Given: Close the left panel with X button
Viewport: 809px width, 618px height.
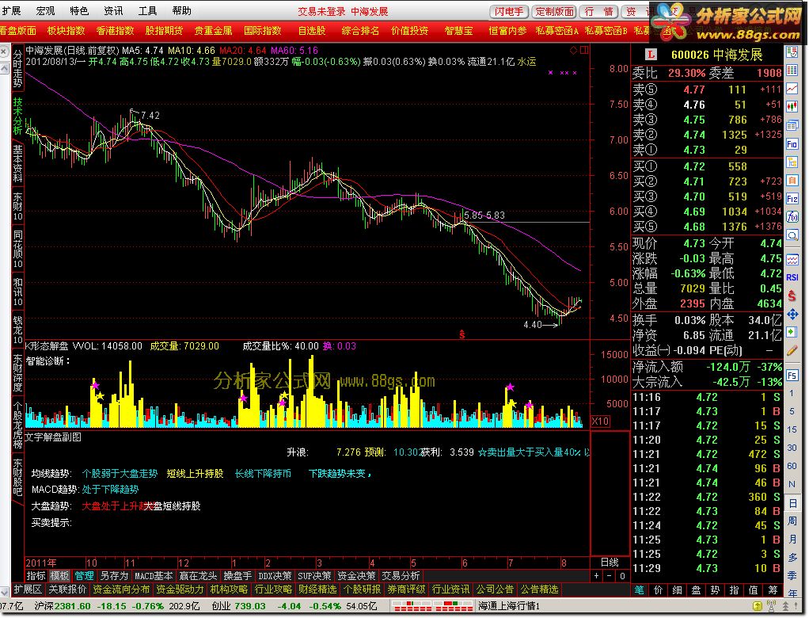Looking at the screenshot, I should (x=4, y=51).
